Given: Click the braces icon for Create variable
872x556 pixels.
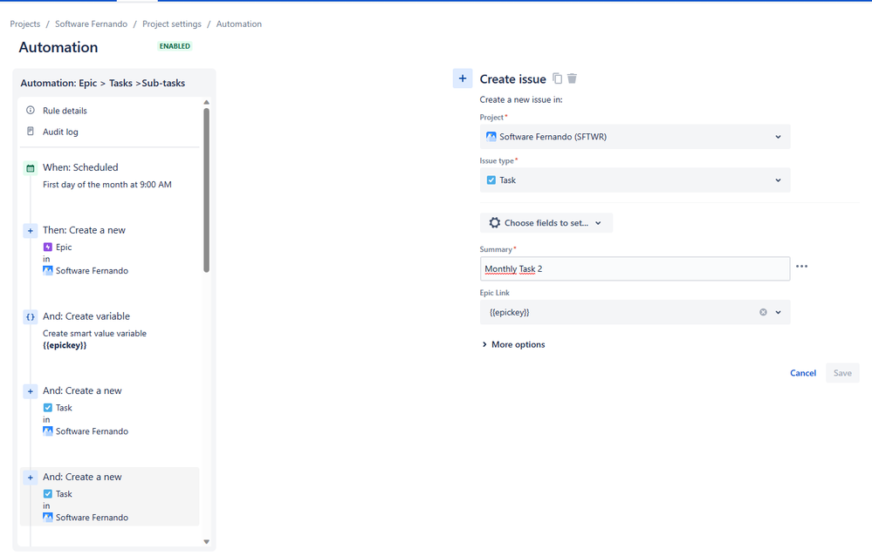Looking at the screenshot, I should pos(31,316).
